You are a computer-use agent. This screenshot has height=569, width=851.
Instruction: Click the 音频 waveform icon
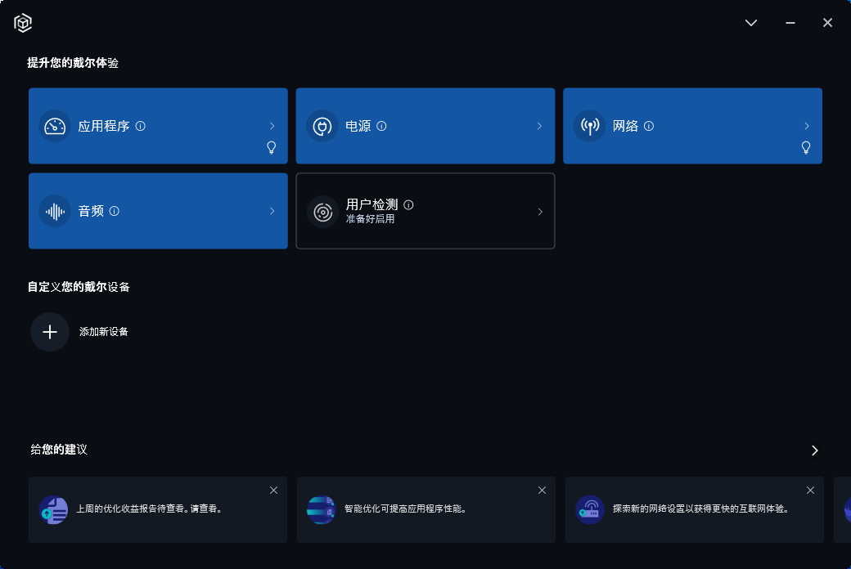(55, 211)
